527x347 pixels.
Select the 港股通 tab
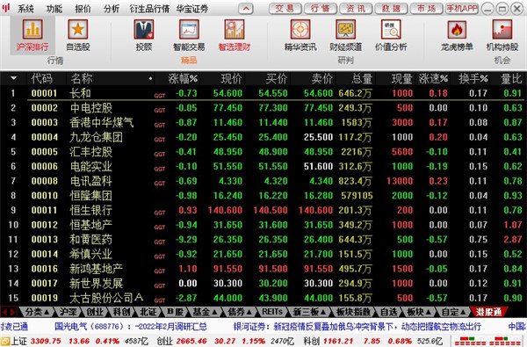pyautogui.click(x=488, y=312)
